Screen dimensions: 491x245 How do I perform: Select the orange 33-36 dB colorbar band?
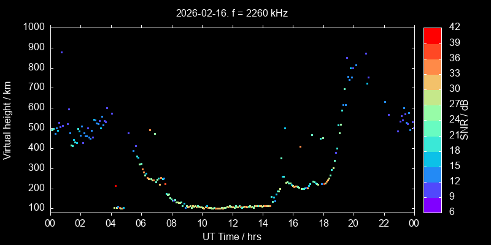pos(432,66)
